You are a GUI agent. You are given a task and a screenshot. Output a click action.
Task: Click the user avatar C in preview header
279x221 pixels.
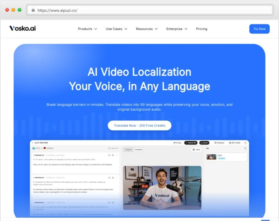[x=245, y=143]
